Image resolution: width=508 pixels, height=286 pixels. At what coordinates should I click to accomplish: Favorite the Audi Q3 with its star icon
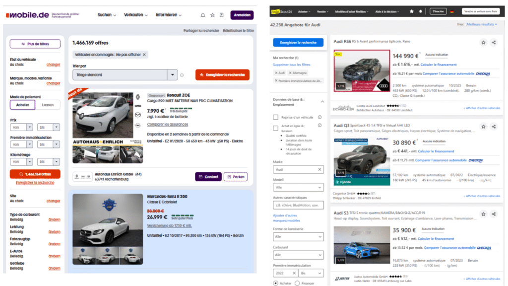point(483,127)
